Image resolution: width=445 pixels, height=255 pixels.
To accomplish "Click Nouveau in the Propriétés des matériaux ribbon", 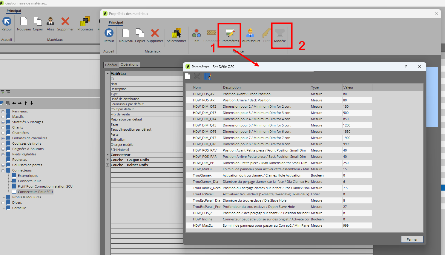I will point(126,36).
